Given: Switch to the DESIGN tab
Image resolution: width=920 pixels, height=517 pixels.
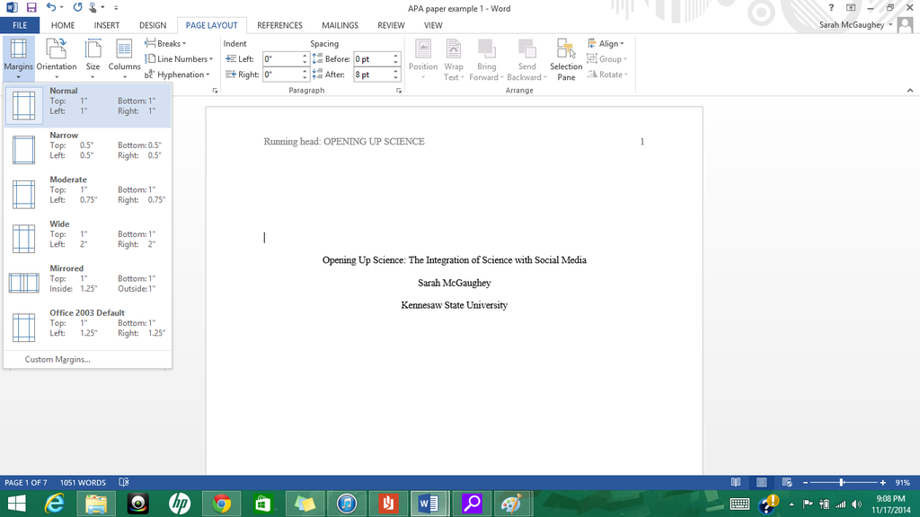Looking at the screenshot, I should point(153,25).
